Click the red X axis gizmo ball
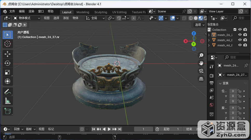The width and height of the screenshot is (251, 140). coord(186,41)
